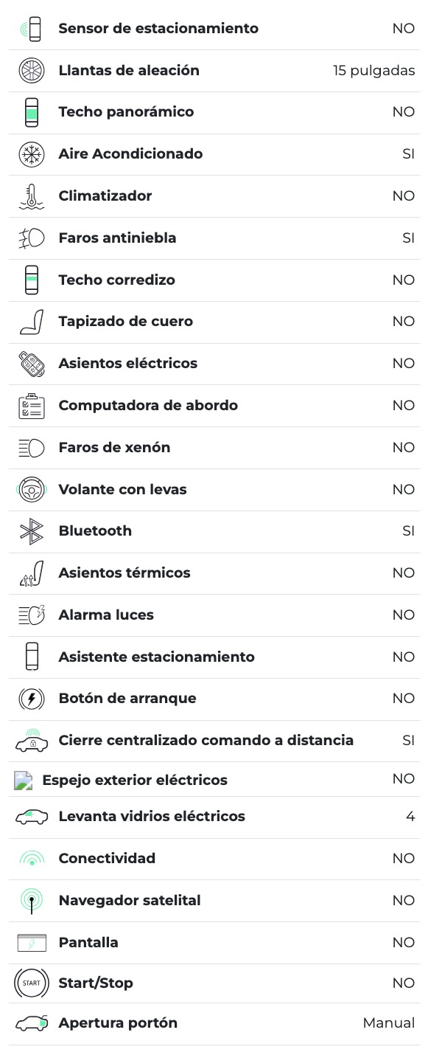Click the Conectividad wifi icon
The width and height of the screenshot is (442, 1055).
click(x=32, y=859)
